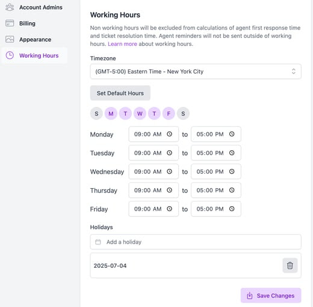Click the Account Admins people icon

click(10, 7)
